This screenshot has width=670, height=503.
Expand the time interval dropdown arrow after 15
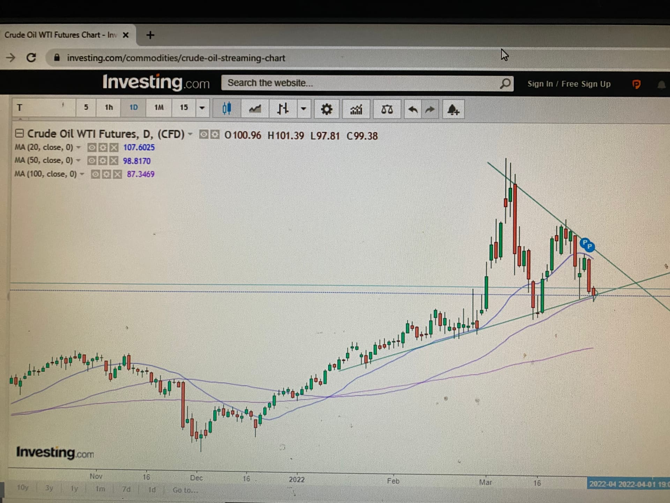pos(202,108)
